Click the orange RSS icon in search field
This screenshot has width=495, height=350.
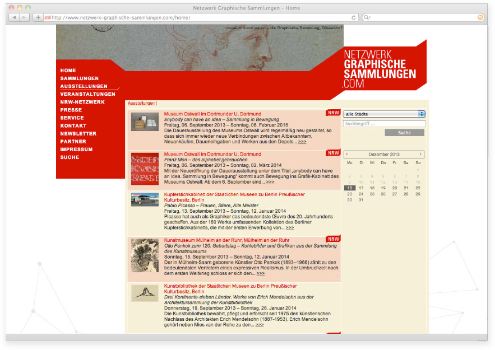(480, 17)
